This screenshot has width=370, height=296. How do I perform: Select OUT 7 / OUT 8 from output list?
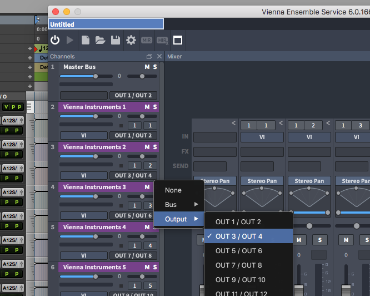[x=248, y=265]
